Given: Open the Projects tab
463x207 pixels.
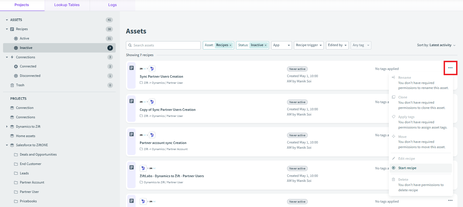Looking at the screenshot, I should (x=22, y=5).
